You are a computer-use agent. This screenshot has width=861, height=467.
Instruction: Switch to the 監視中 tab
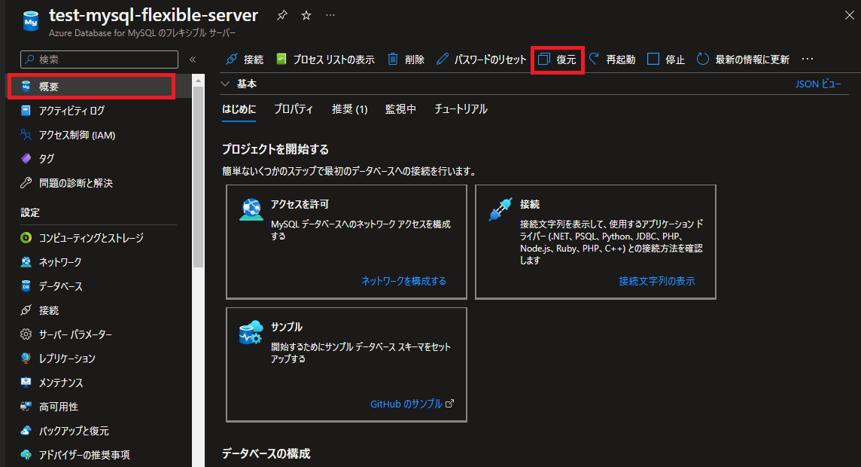[400, 109]
